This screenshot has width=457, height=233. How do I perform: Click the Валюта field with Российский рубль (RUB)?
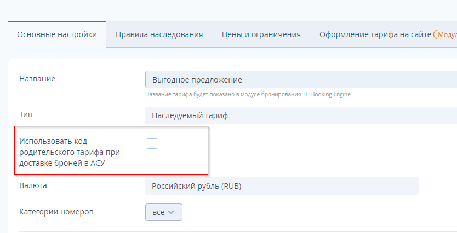coord(282,186)
